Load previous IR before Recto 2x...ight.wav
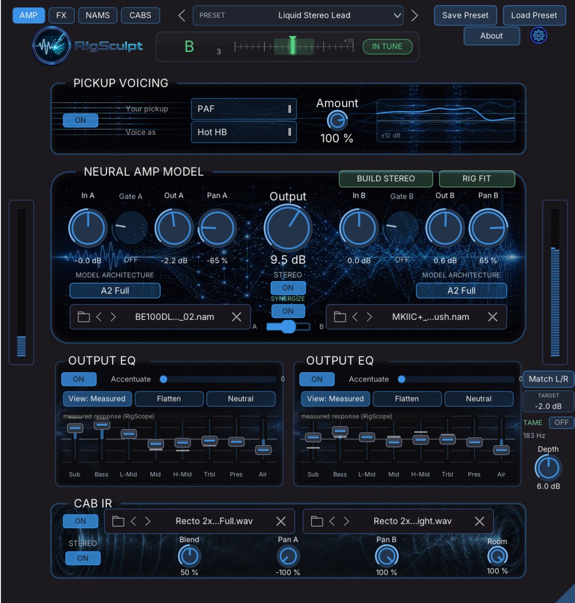This screenshot has height=603, width=575. (332, 521)
